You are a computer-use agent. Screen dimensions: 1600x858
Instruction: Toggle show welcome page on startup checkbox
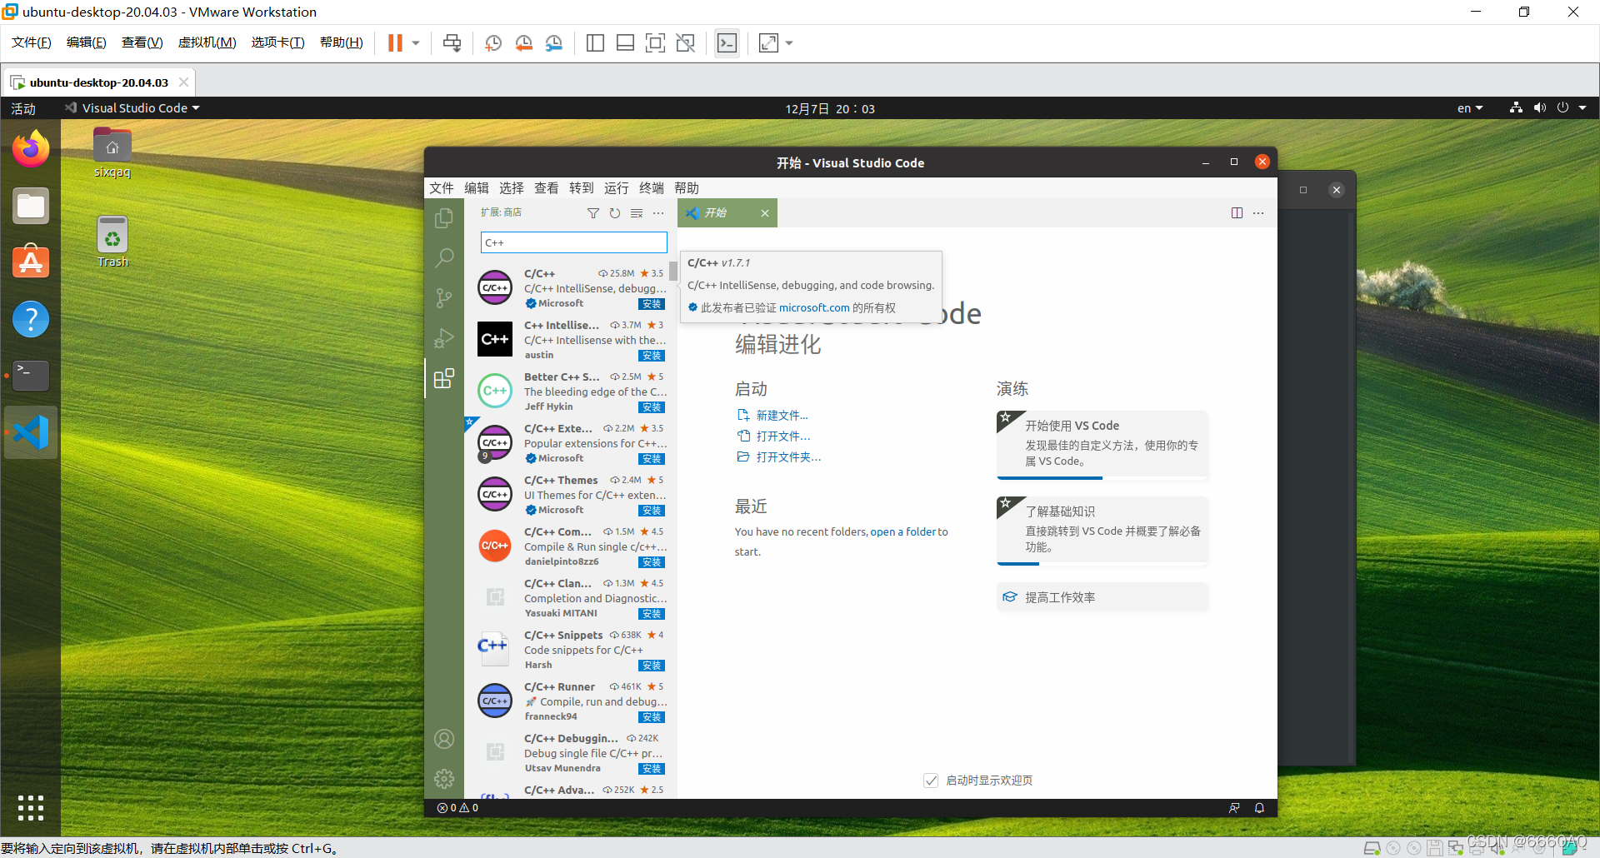(931, 781)
